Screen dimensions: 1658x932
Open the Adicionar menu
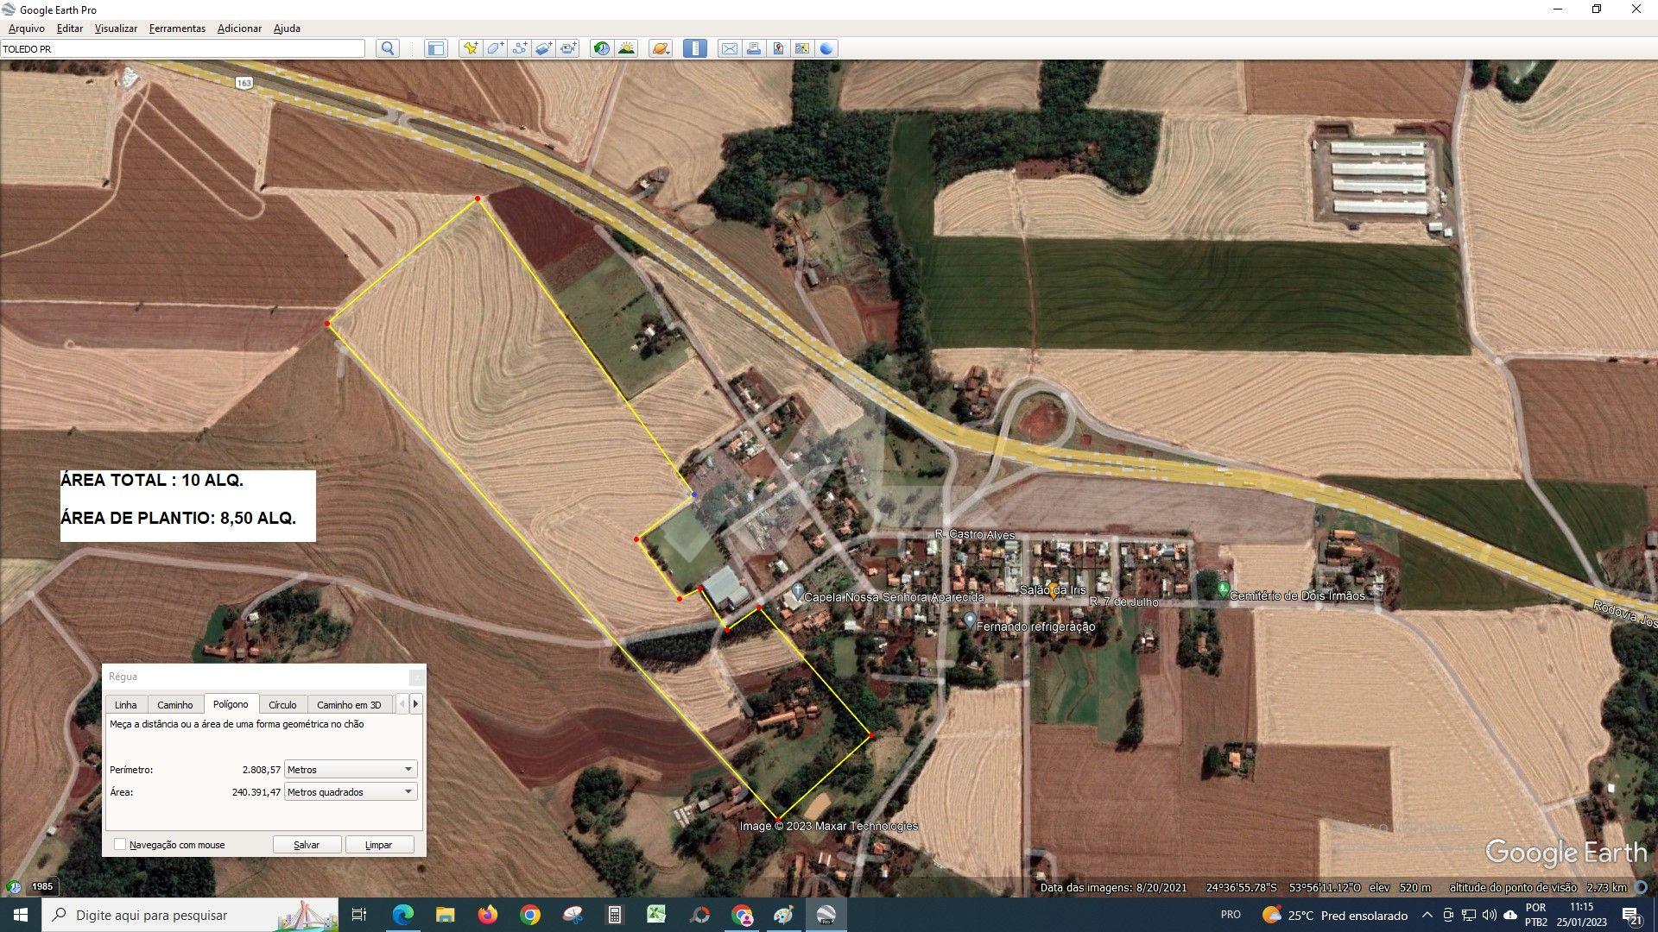coord(239,28)
